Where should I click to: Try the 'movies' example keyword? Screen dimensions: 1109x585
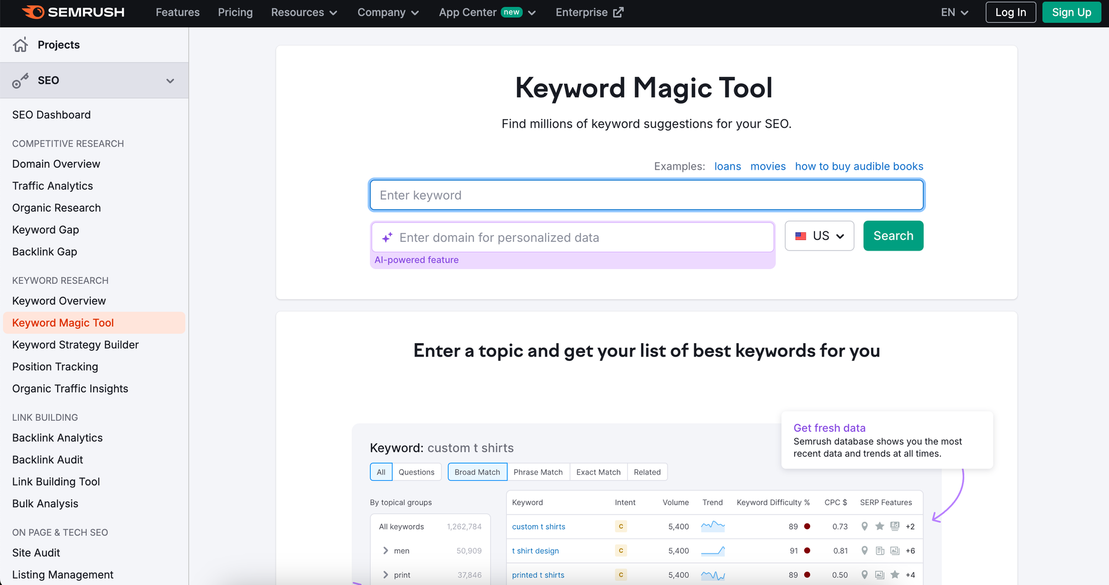[x=768, y=166]
